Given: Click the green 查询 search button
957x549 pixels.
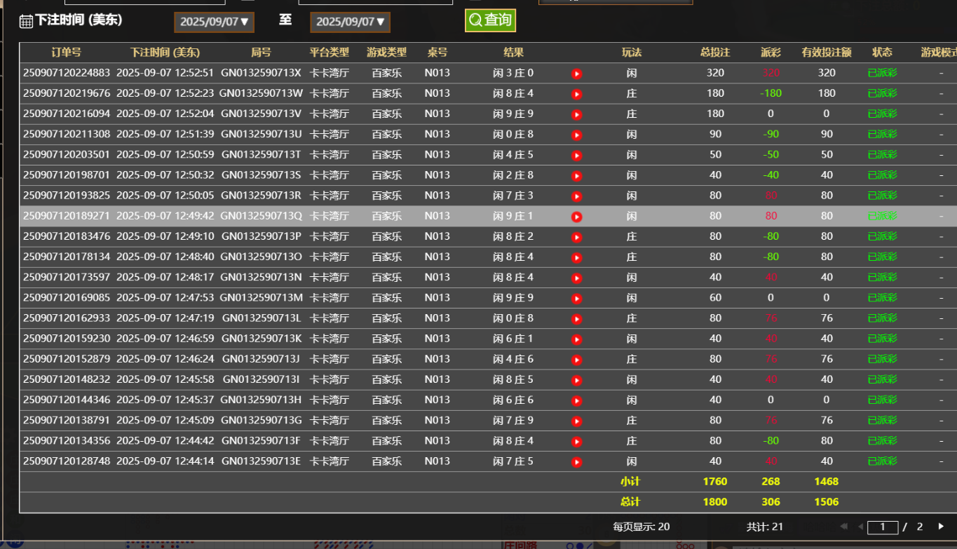Looking at the screenshot, I should [x=490, y=20].
